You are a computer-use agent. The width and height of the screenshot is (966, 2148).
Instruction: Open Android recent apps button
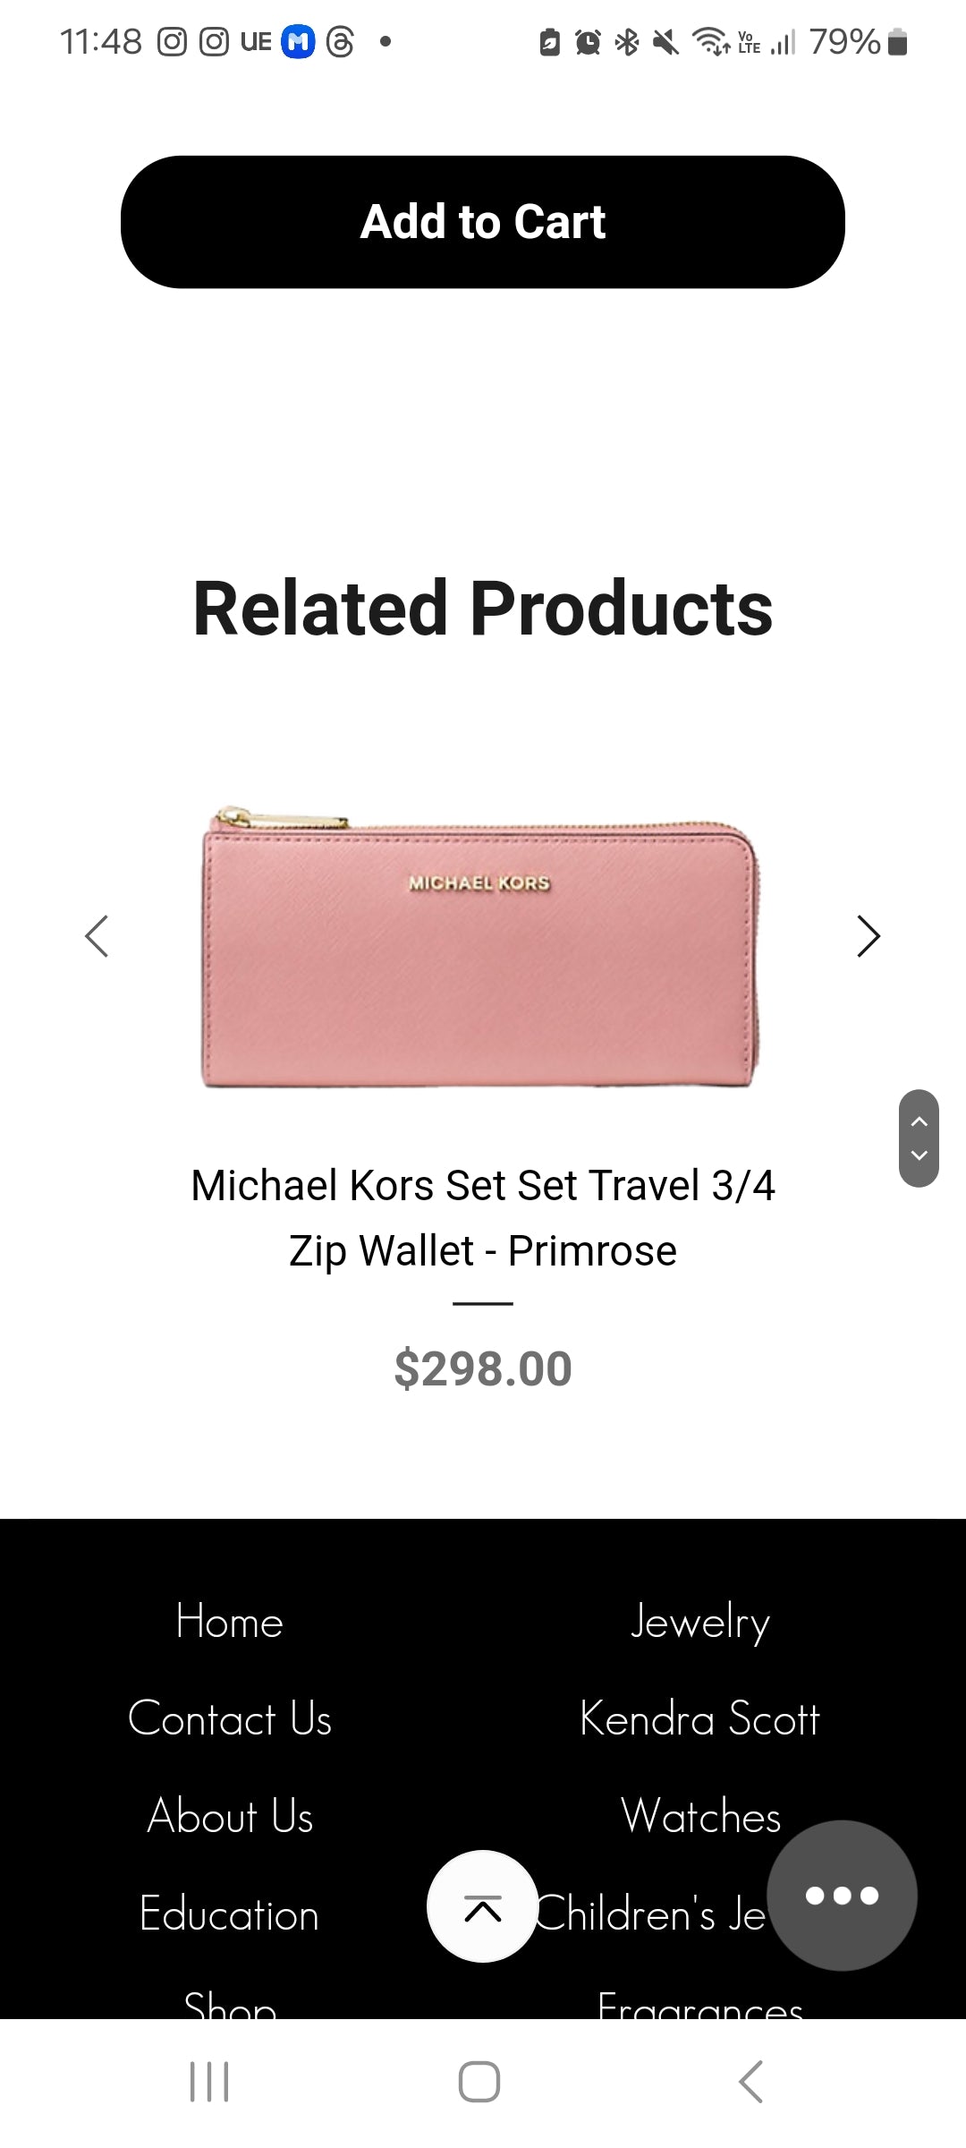(x=209, y=2081)
